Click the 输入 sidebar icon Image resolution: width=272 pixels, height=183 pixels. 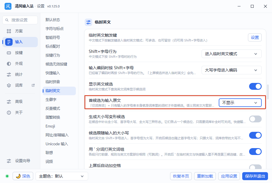click(9, 42)
